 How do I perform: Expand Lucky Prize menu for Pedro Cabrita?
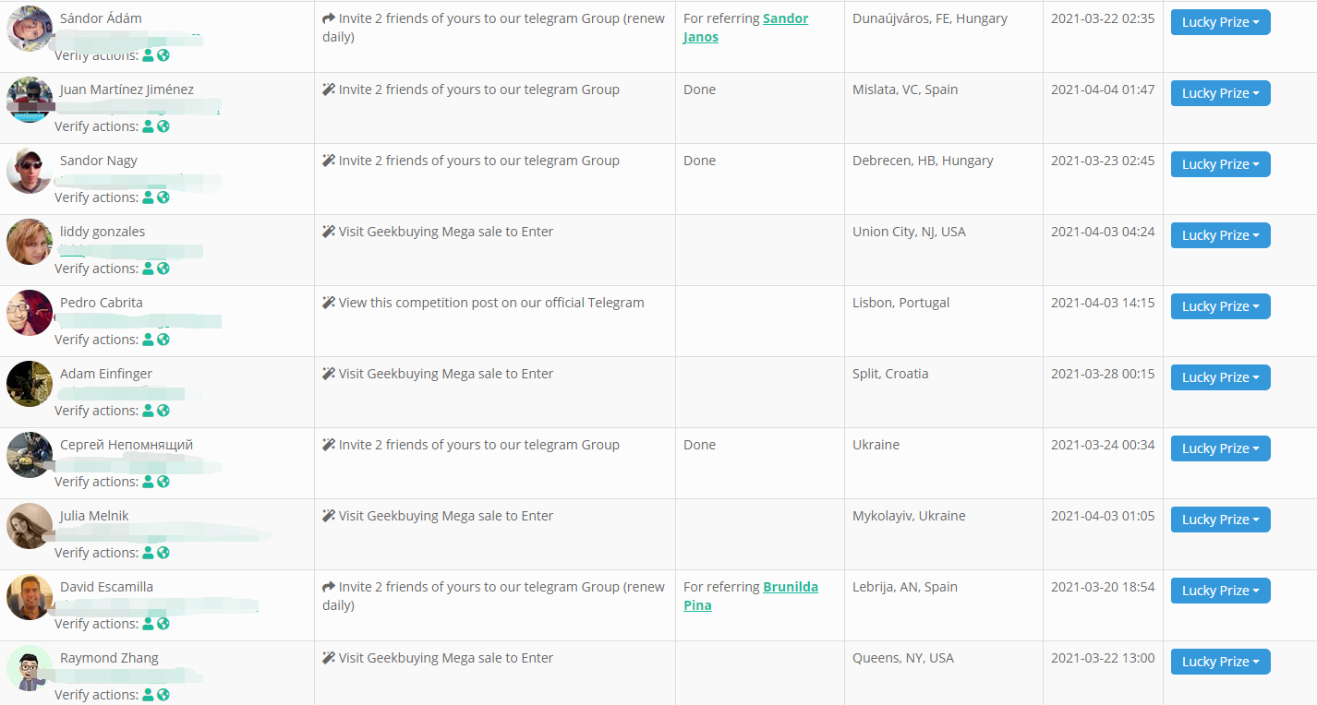(1220, 306)
